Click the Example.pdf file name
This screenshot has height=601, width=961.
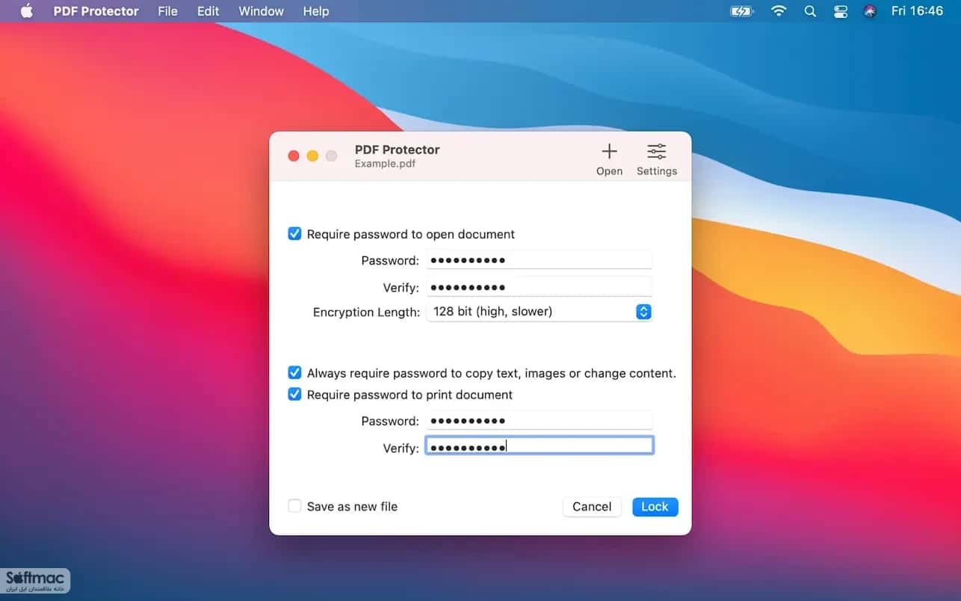click(x=385, y=164)
